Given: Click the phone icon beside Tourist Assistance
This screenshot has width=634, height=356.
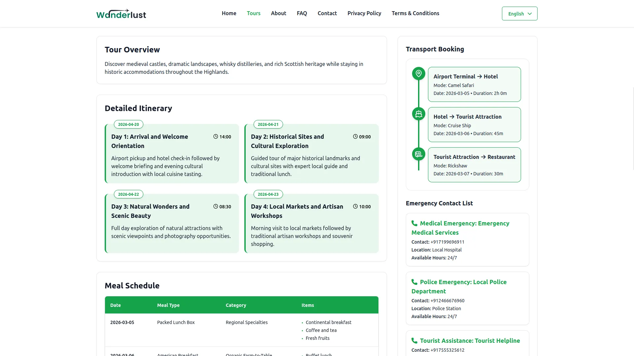Looking at the screenshot, I should [414, 341].
